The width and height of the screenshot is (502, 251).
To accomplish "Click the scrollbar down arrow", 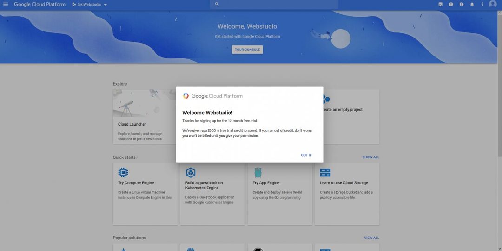I will (x=499, y=249).
